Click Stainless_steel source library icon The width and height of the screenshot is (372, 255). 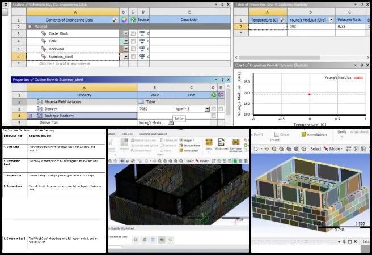point(142,57)
